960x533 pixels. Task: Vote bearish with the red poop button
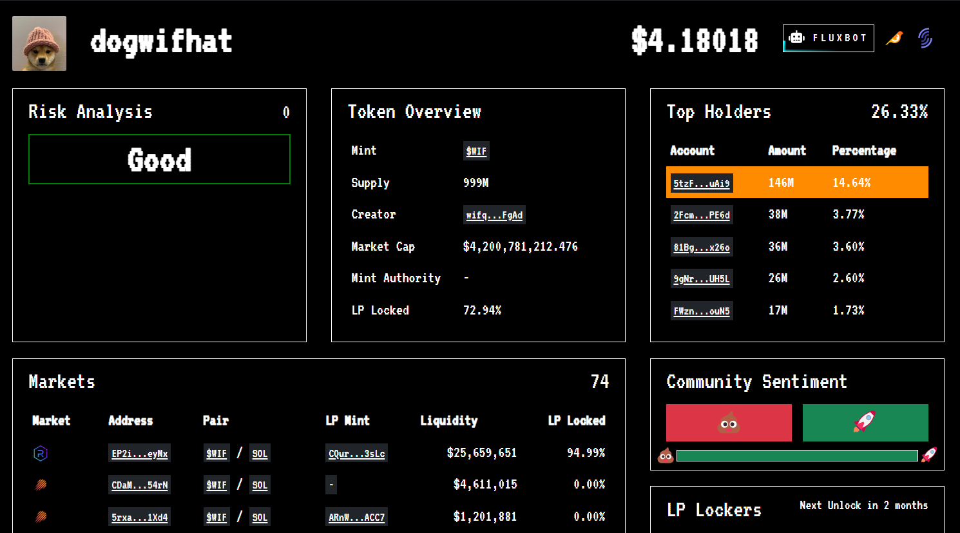pos(729,423)
